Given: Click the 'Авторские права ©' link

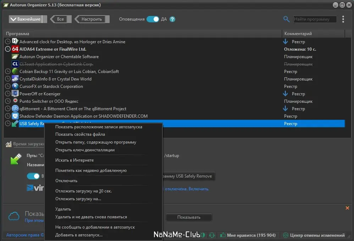Looking at the screenshot, I should pos(25,235).
